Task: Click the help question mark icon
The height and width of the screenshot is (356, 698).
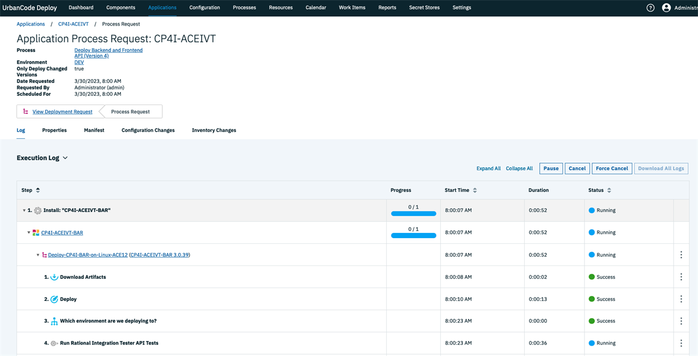Action: coord(650,8)
